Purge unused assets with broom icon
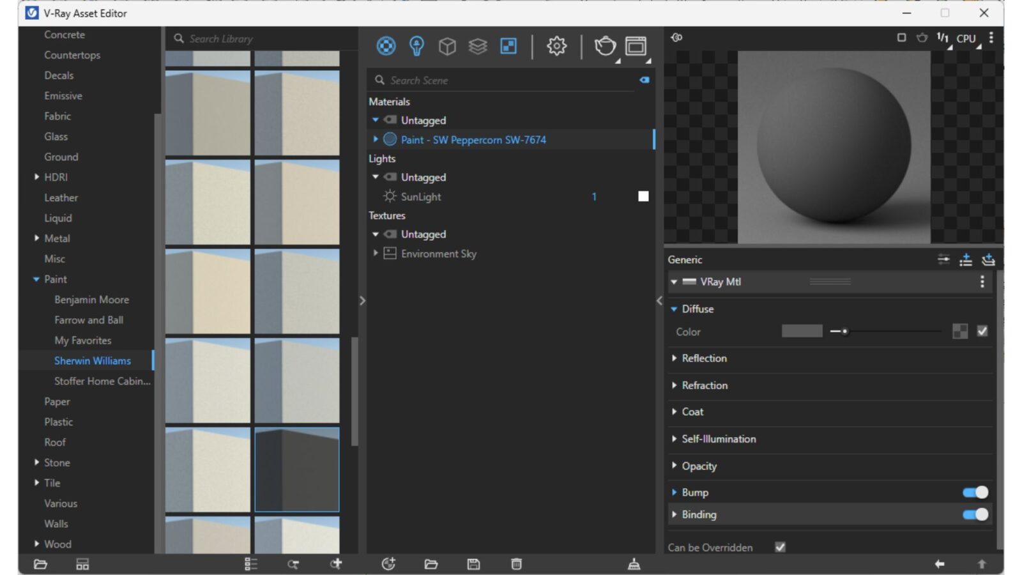 pyautogui.click(x=635, y=564)
